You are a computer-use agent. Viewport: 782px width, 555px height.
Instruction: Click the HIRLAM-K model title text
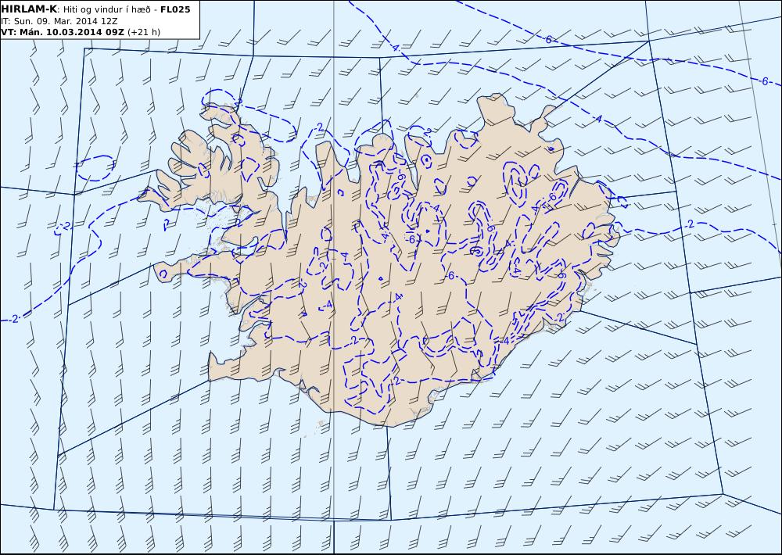point(29,9)
